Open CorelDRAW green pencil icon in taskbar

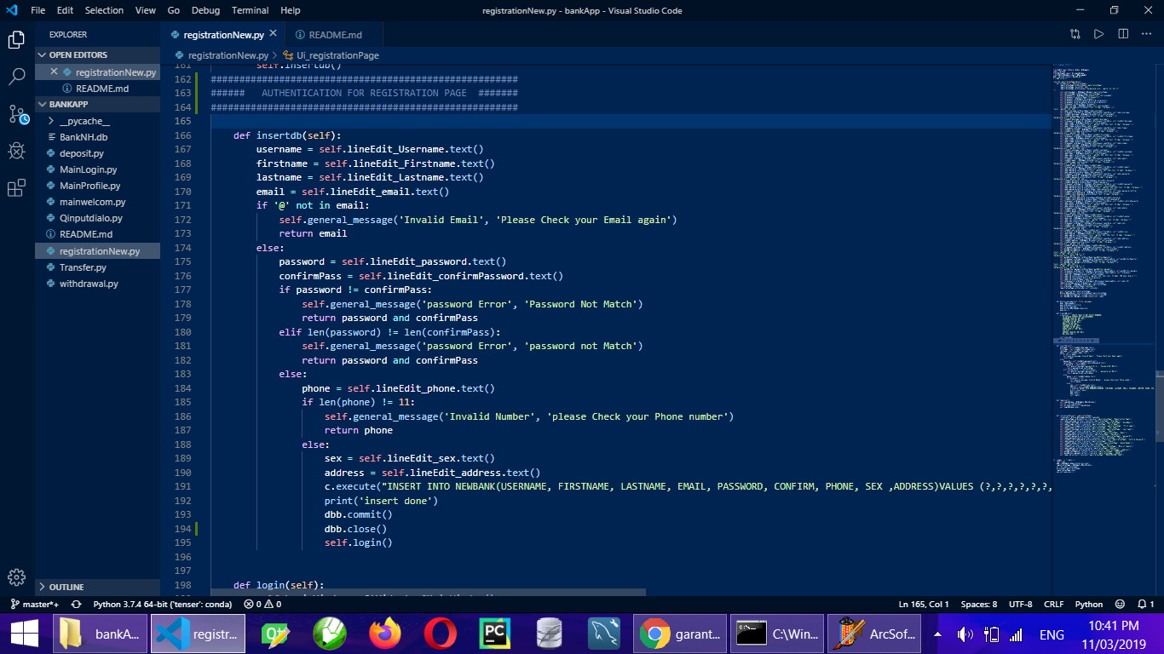[331, 634]
